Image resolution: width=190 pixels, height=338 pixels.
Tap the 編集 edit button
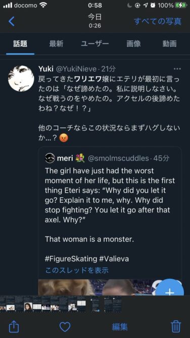coord(120,327)
